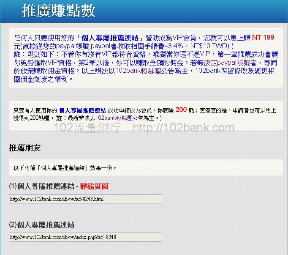Select the static page referral link field
The width and height of the screenshot is (288, 255).
click(85, 199)
